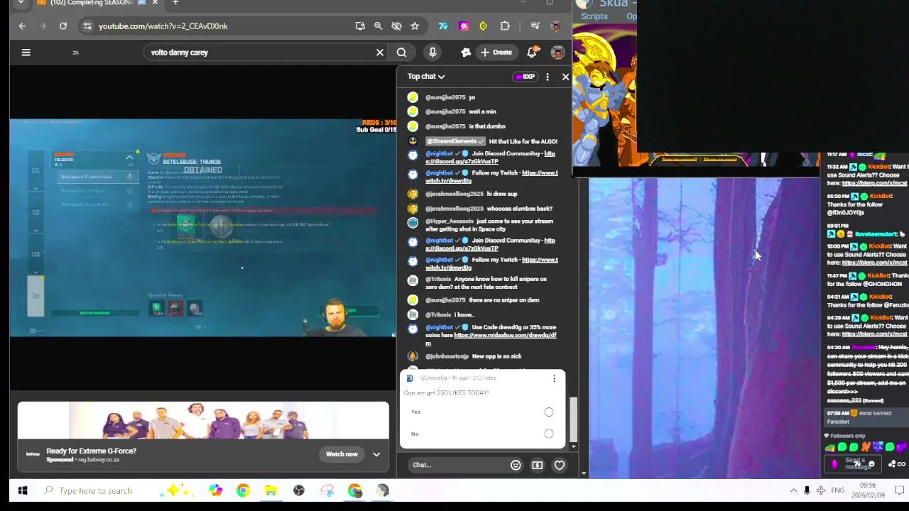Open Snipping Tool in taskbar

(x=327, y=490)
